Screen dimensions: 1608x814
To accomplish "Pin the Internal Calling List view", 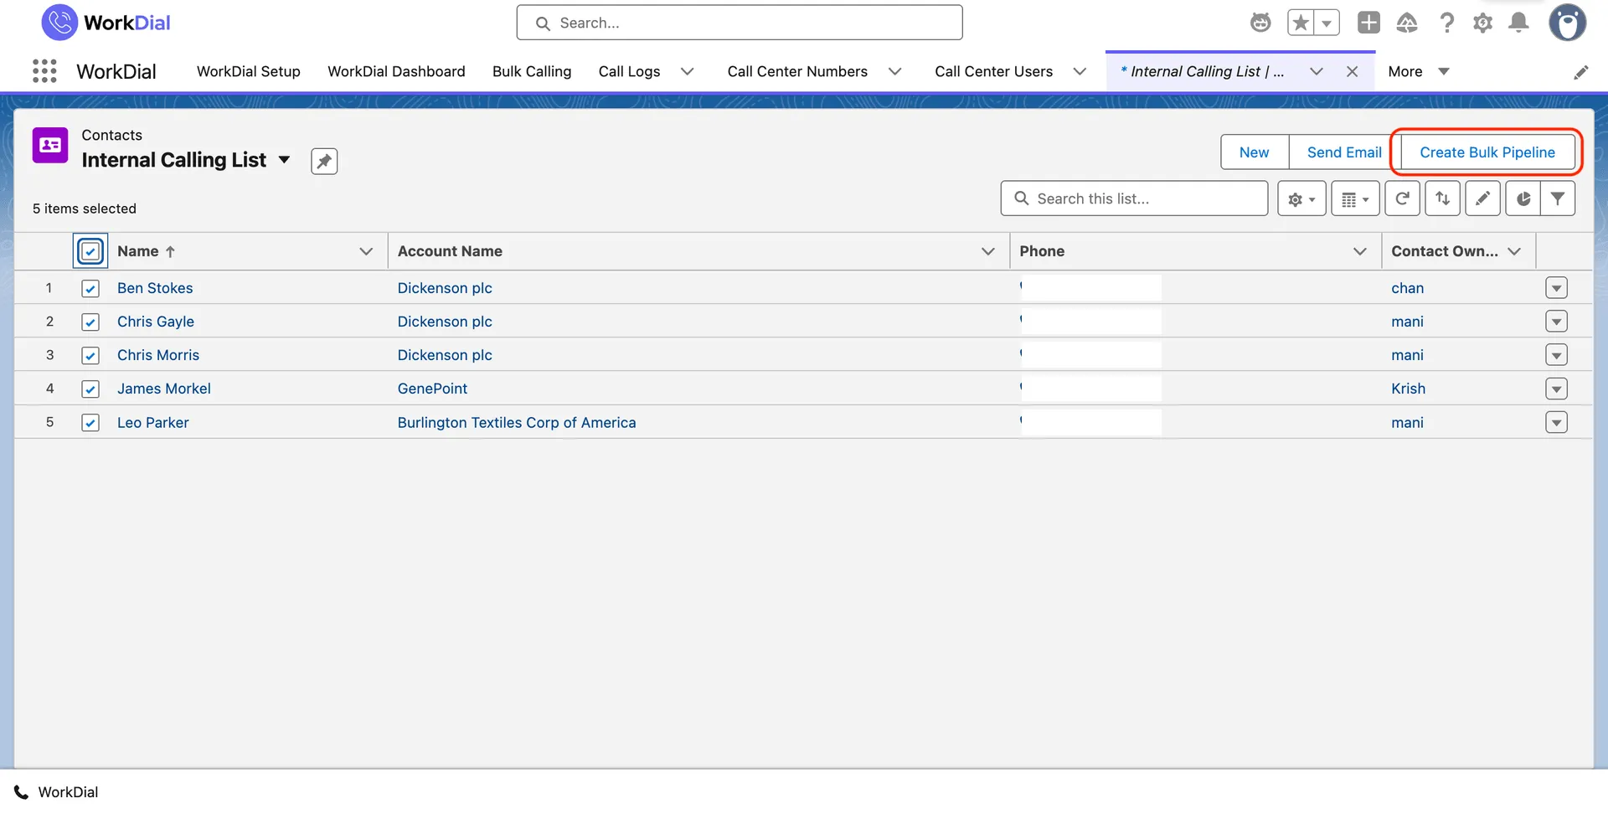I will [324, 161].
